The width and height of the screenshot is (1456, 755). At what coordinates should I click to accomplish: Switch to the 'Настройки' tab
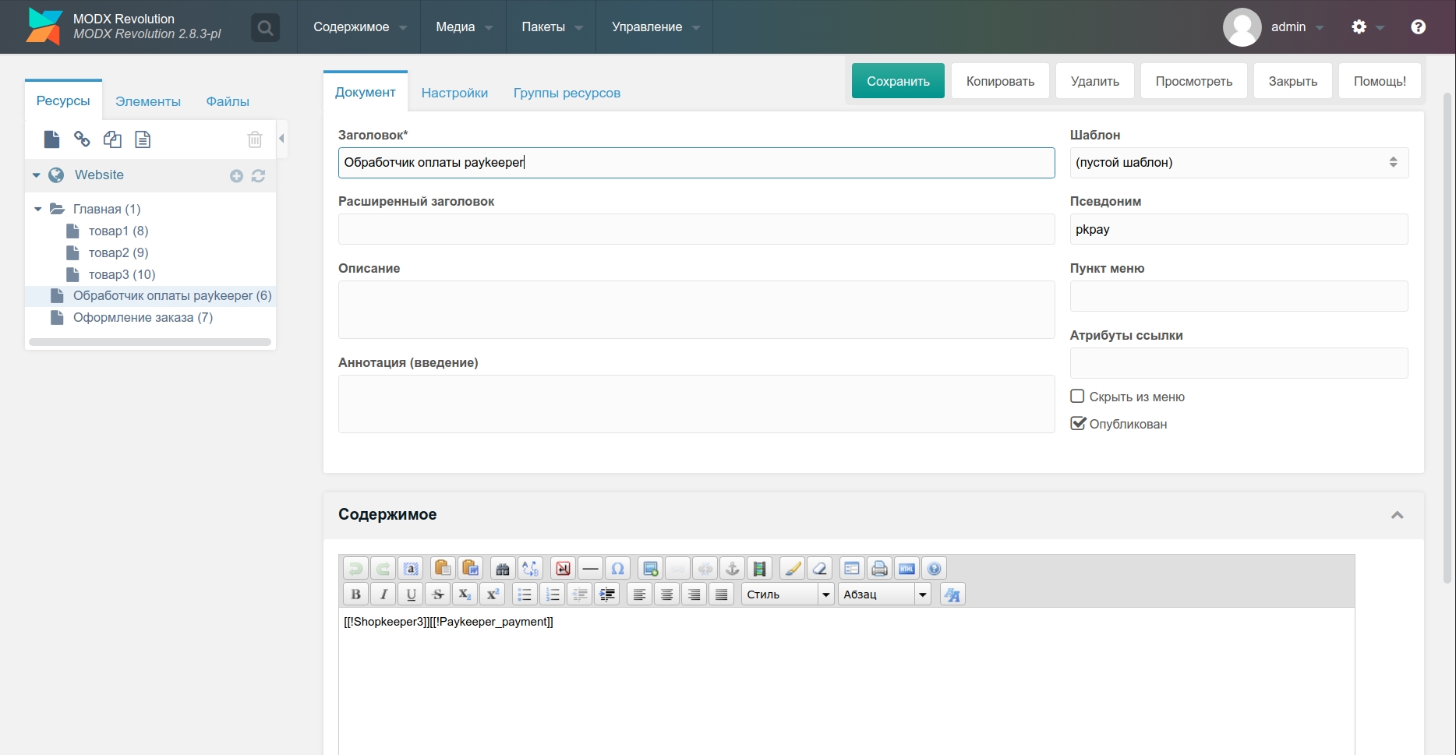pyautogui.click(x=454, y=93)
